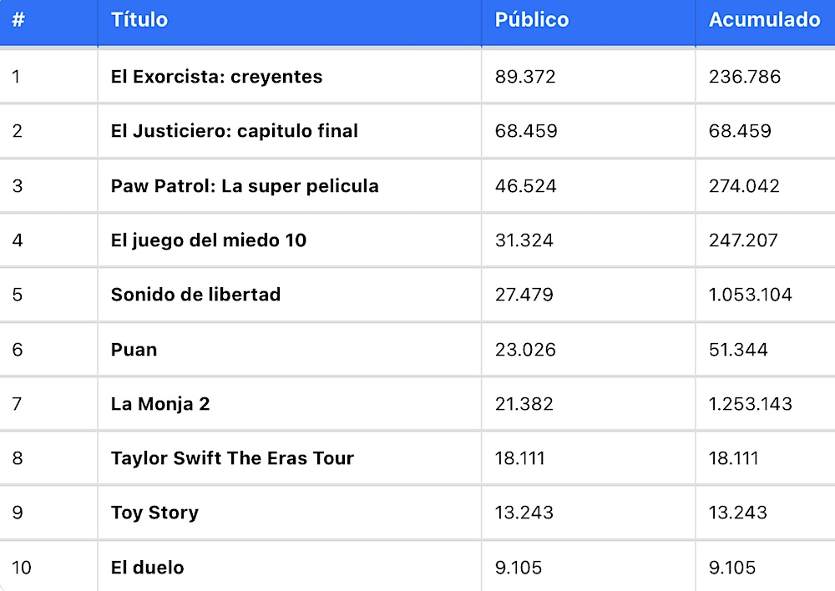Click the Acumulado column header
835x591 pixels.
click(764, 20)
